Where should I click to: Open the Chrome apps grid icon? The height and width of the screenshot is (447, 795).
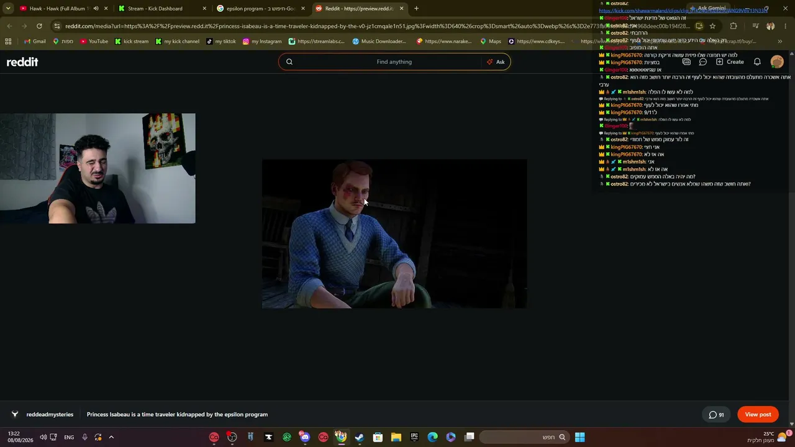click(8, 42)
